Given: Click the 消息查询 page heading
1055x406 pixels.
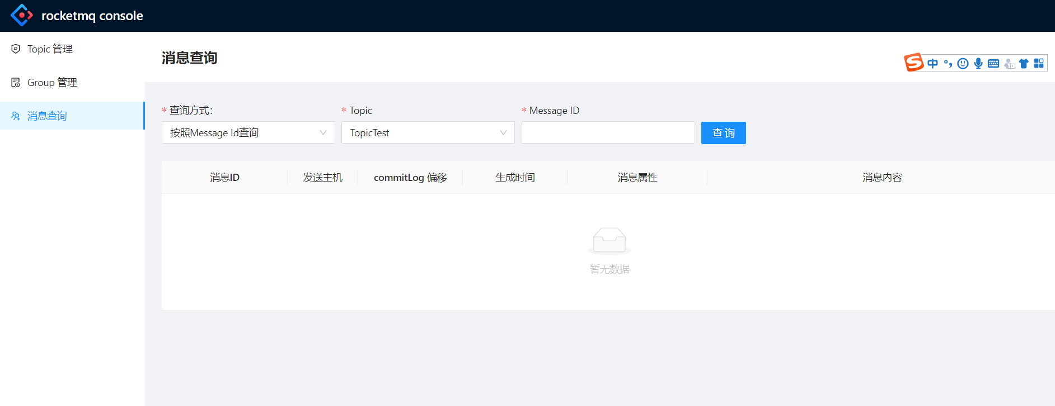Looking at the screenshot, I should (189, 58).
